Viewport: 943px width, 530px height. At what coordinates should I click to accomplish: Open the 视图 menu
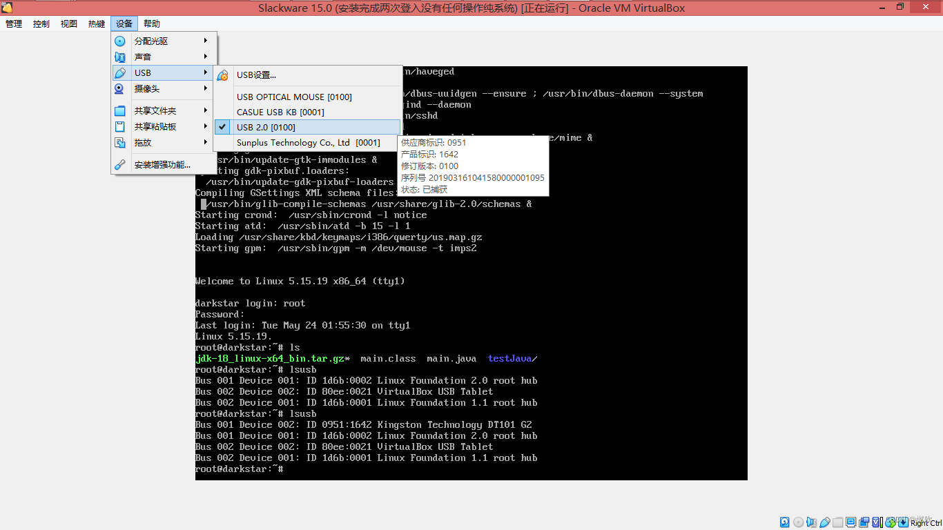(x=68, y=23)
